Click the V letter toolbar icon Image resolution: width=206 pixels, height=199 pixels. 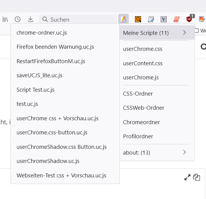coord(164,20)
